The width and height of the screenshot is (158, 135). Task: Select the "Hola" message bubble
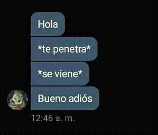[x=48, y=24]
